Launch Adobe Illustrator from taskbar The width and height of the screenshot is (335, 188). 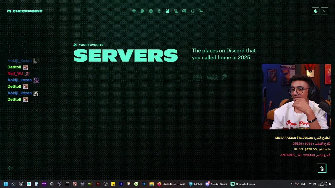coord(98,184)
